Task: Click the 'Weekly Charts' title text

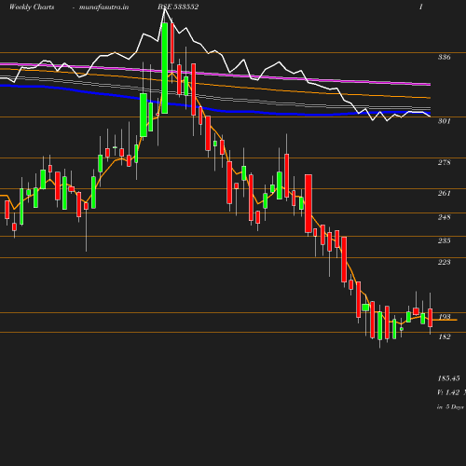Action: pyautogui.click(x=32, y=7)
